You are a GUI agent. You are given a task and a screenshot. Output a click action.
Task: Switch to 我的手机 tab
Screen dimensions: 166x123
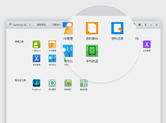41,25
